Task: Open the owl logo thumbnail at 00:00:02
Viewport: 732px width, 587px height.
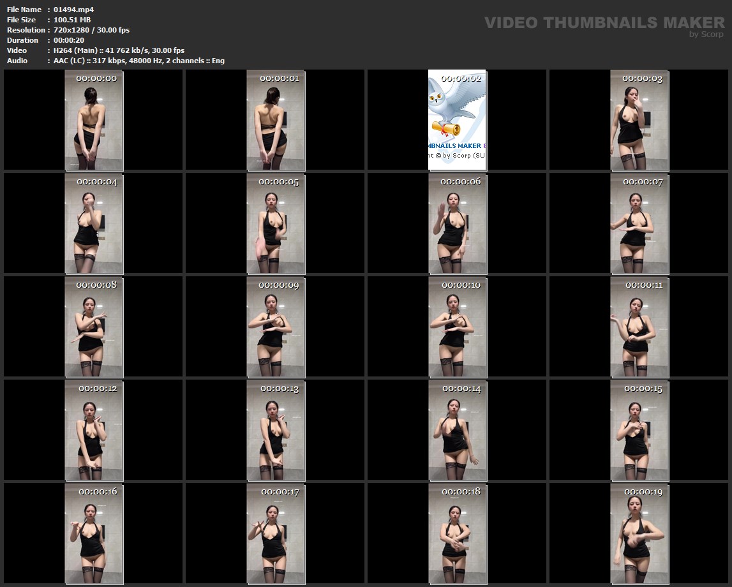Action: [x=457, y=121]
